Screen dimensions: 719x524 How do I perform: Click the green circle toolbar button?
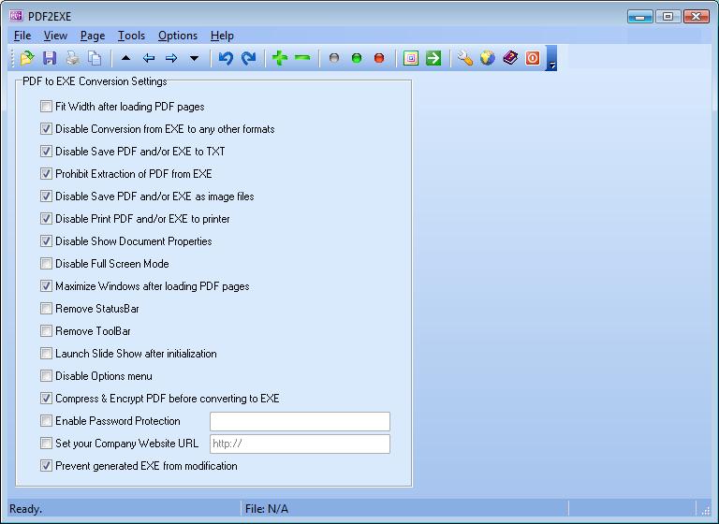[357, 58]
